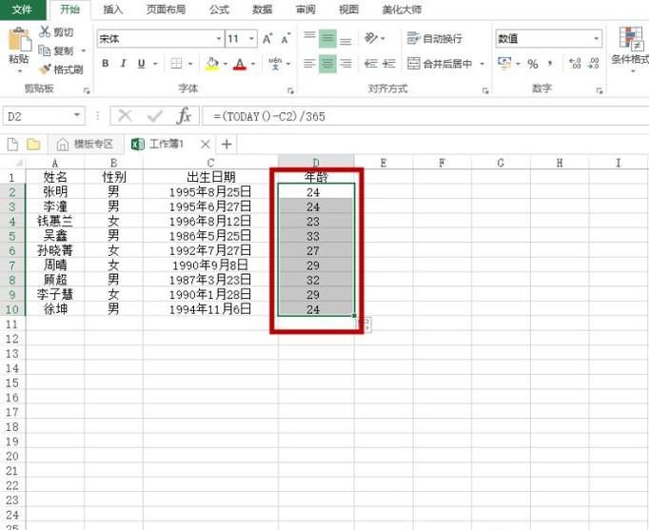Viewport: 649px width, 530px height.
Task: Click the Copy icon
Action: tap(45, 50)
